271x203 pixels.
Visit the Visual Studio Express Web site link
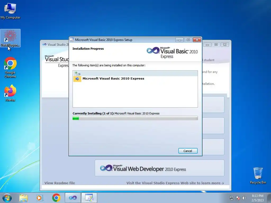click(175, 183)
